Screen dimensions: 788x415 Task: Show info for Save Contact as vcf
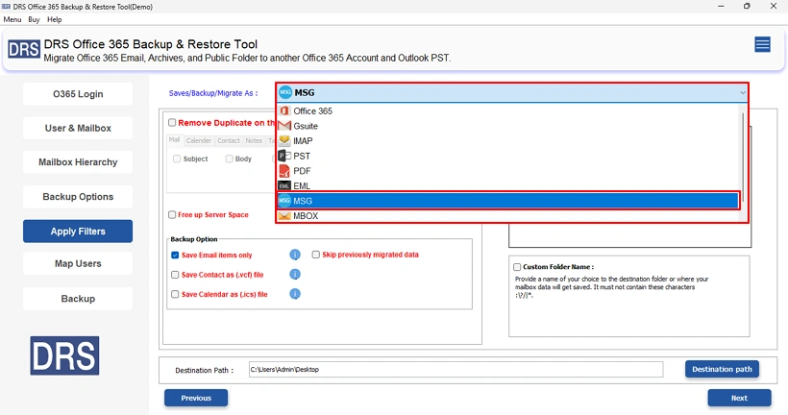(x=295, y=275)
